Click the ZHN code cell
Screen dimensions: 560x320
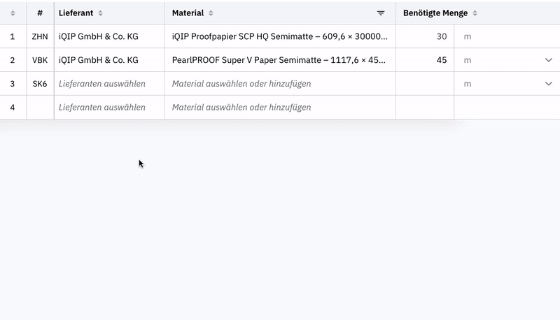[40, 36]
